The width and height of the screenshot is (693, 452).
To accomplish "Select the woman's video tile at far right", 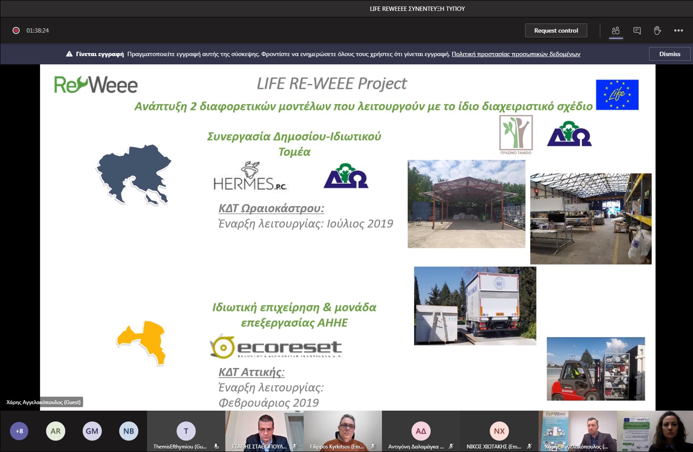I will coord(655,431).
